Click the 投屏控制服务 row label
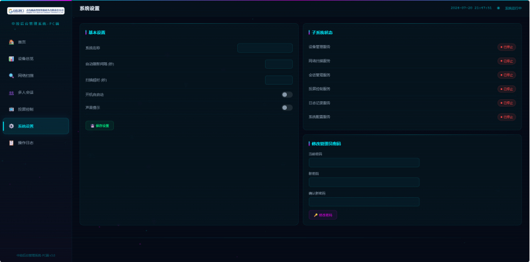Viewport: 530px width, 262px height. (x=319, y=89)
